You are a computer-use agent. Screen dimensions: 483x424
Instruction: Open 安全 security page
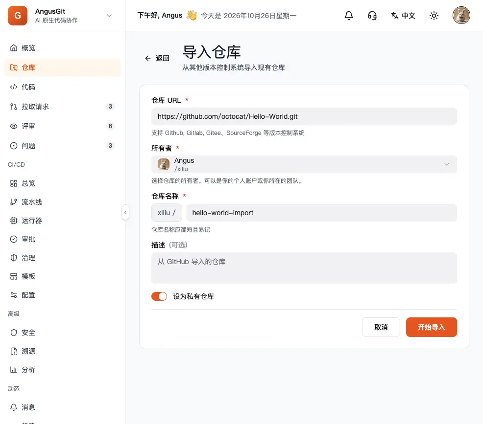pyautogui.click(x=63, y=333)
